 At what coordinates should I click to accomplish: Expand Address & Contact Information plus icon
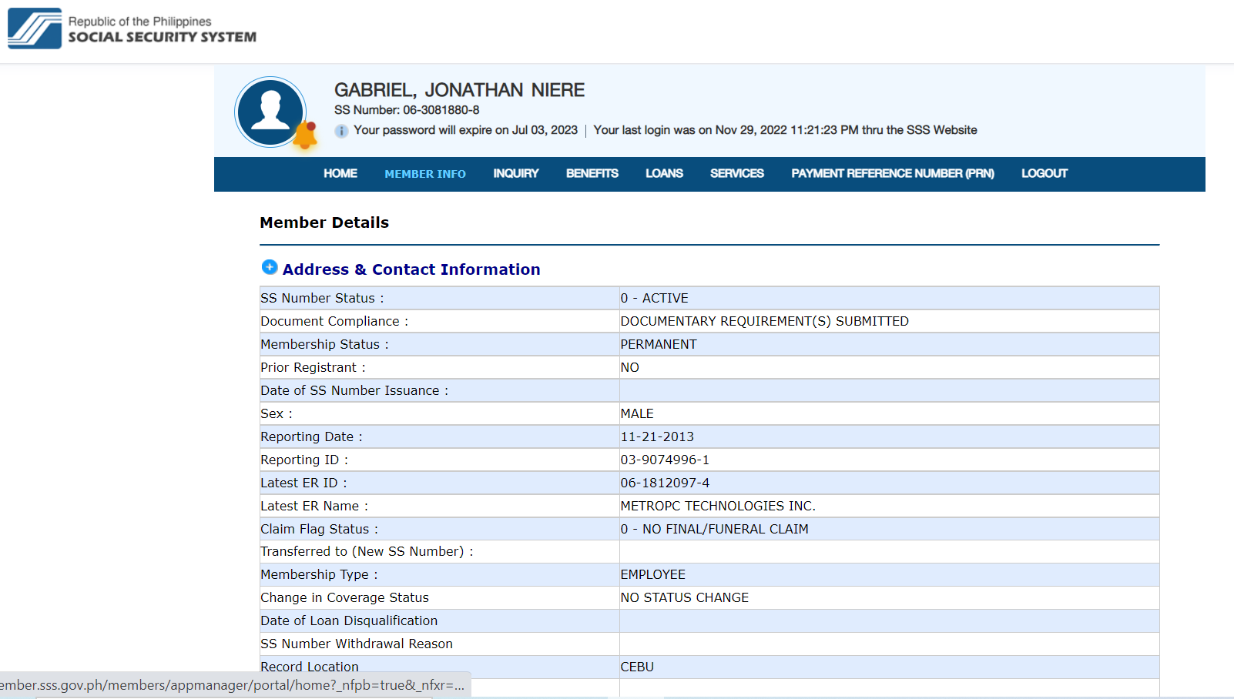point(270,267)
